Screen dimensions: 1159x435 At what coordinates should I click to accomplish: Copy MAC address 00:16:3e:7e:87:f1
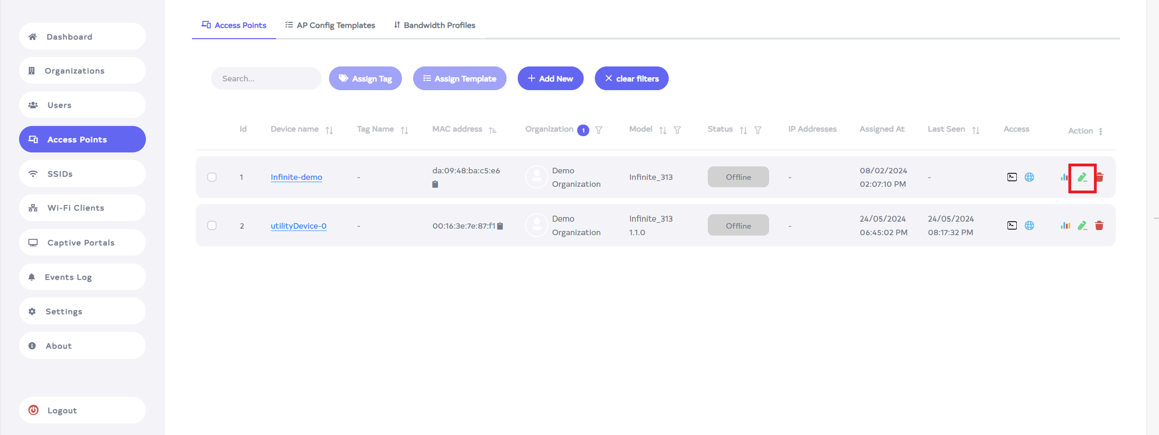point(500,226)
